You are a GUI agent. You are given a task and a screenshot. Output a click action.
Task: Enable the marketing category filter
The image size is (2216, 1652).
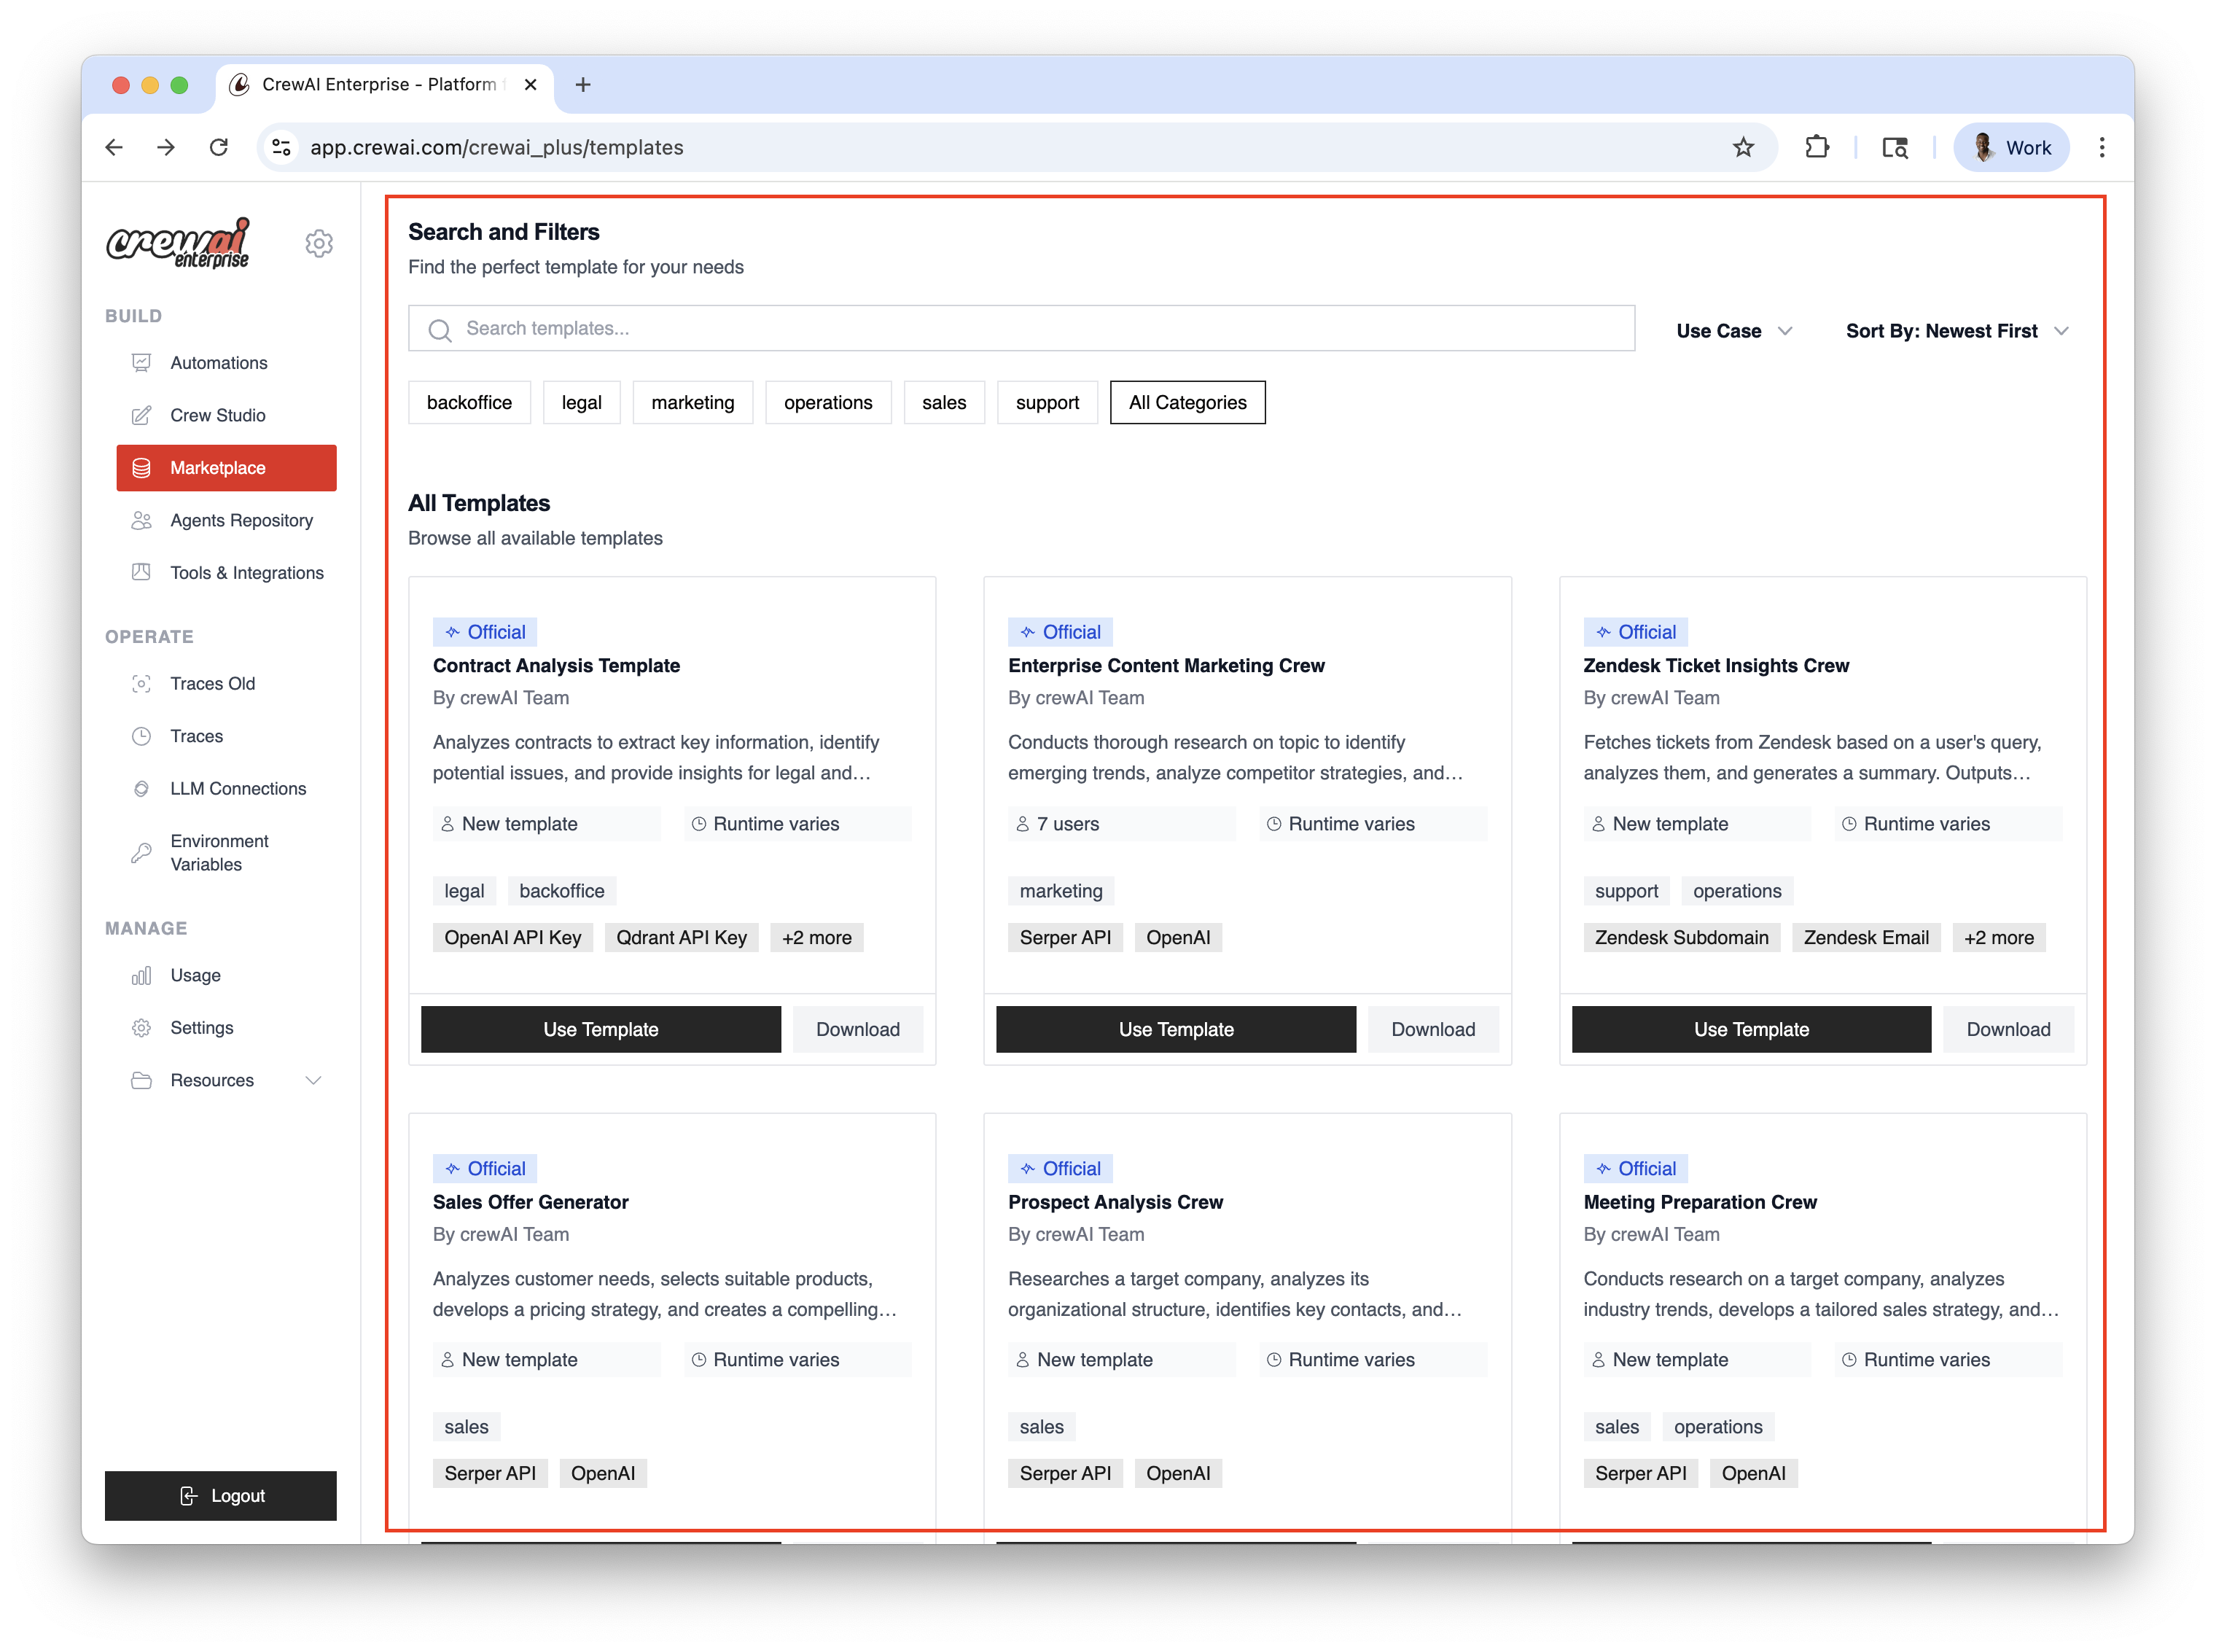693,402
